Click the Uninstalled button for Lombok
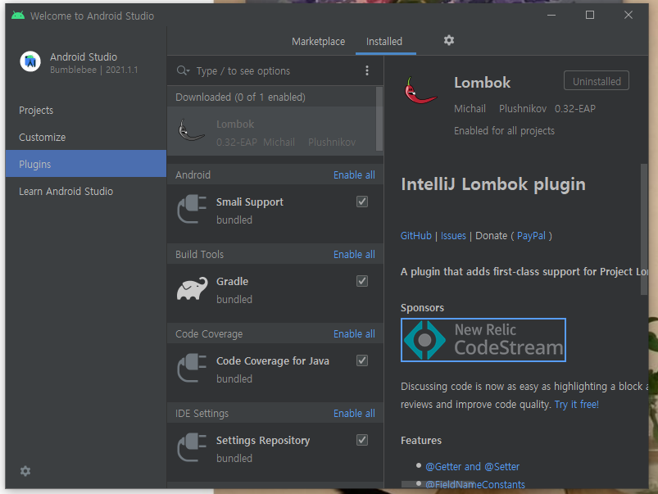 [x=597, y=80]
